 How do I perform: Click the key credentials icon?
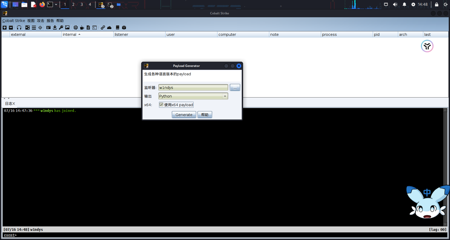click(61, 27)
